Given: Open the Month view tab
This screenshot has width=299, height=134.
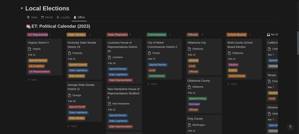Looking at the screenshot, I should [47, 17].
